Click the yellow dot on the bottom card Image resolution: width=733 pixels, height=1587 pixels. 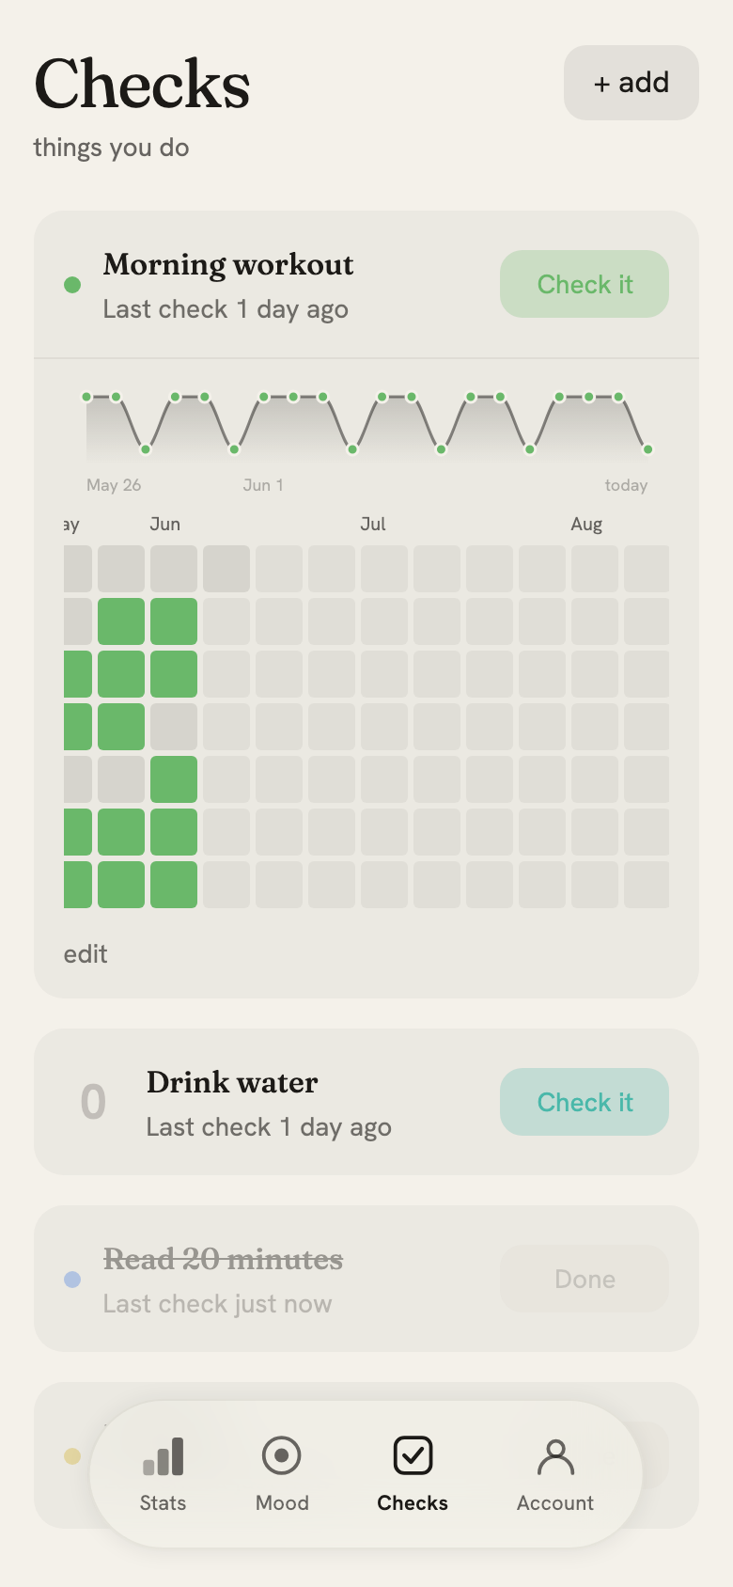pyautogui.click(x=72, y=1456)
